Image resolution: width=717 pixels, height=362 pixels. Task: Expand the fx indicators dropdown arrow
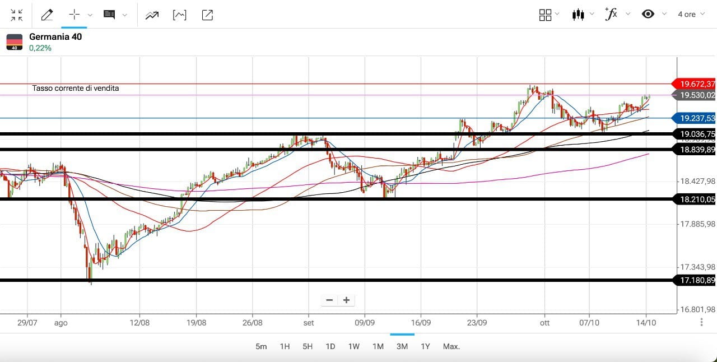point(627,15)
